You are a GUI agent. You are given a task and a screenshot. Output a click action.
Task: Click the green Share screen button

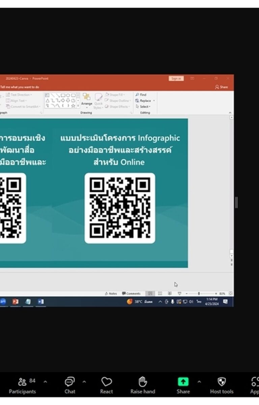click(183, 382)
